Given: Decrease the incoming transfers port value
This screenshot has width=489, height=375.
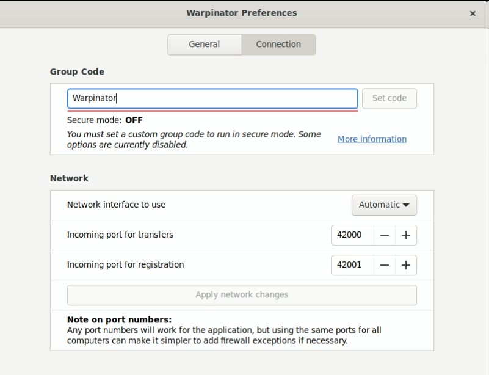Looking at the screenshot, I should point(384,235).
